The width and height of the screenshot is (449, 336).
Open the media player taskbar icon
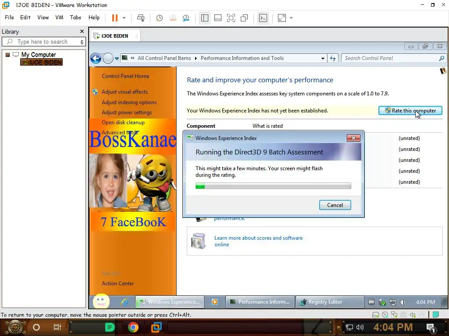215,302
